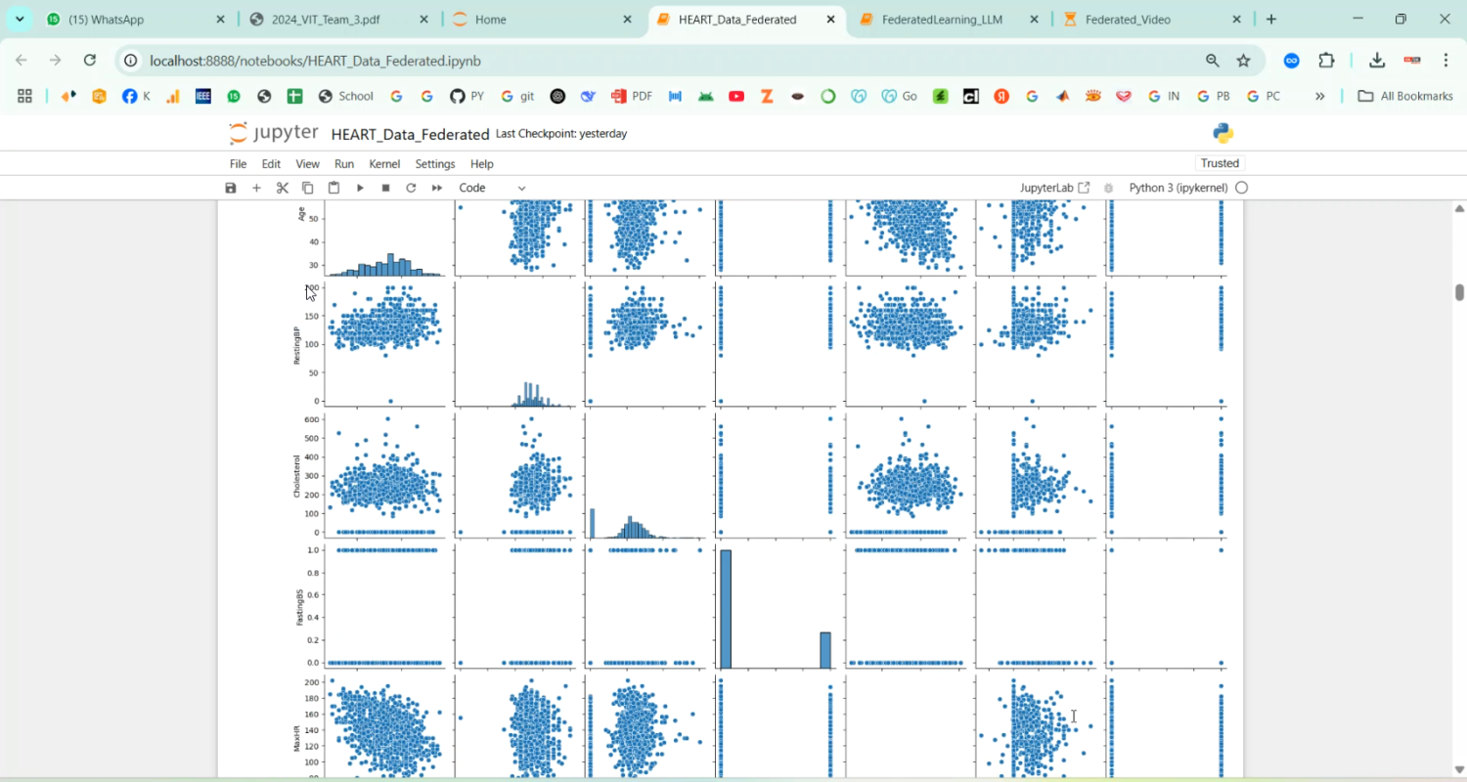Open the Settings menu
Viewport: 1467px width, 782px height.
(x=435, y=164)
